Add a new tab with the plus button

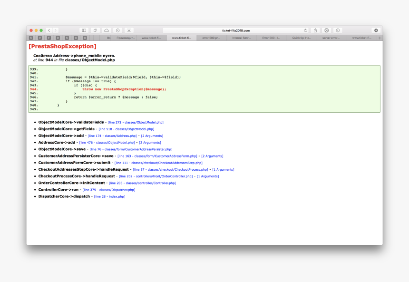pyautogui.click(x=380, y=38)
